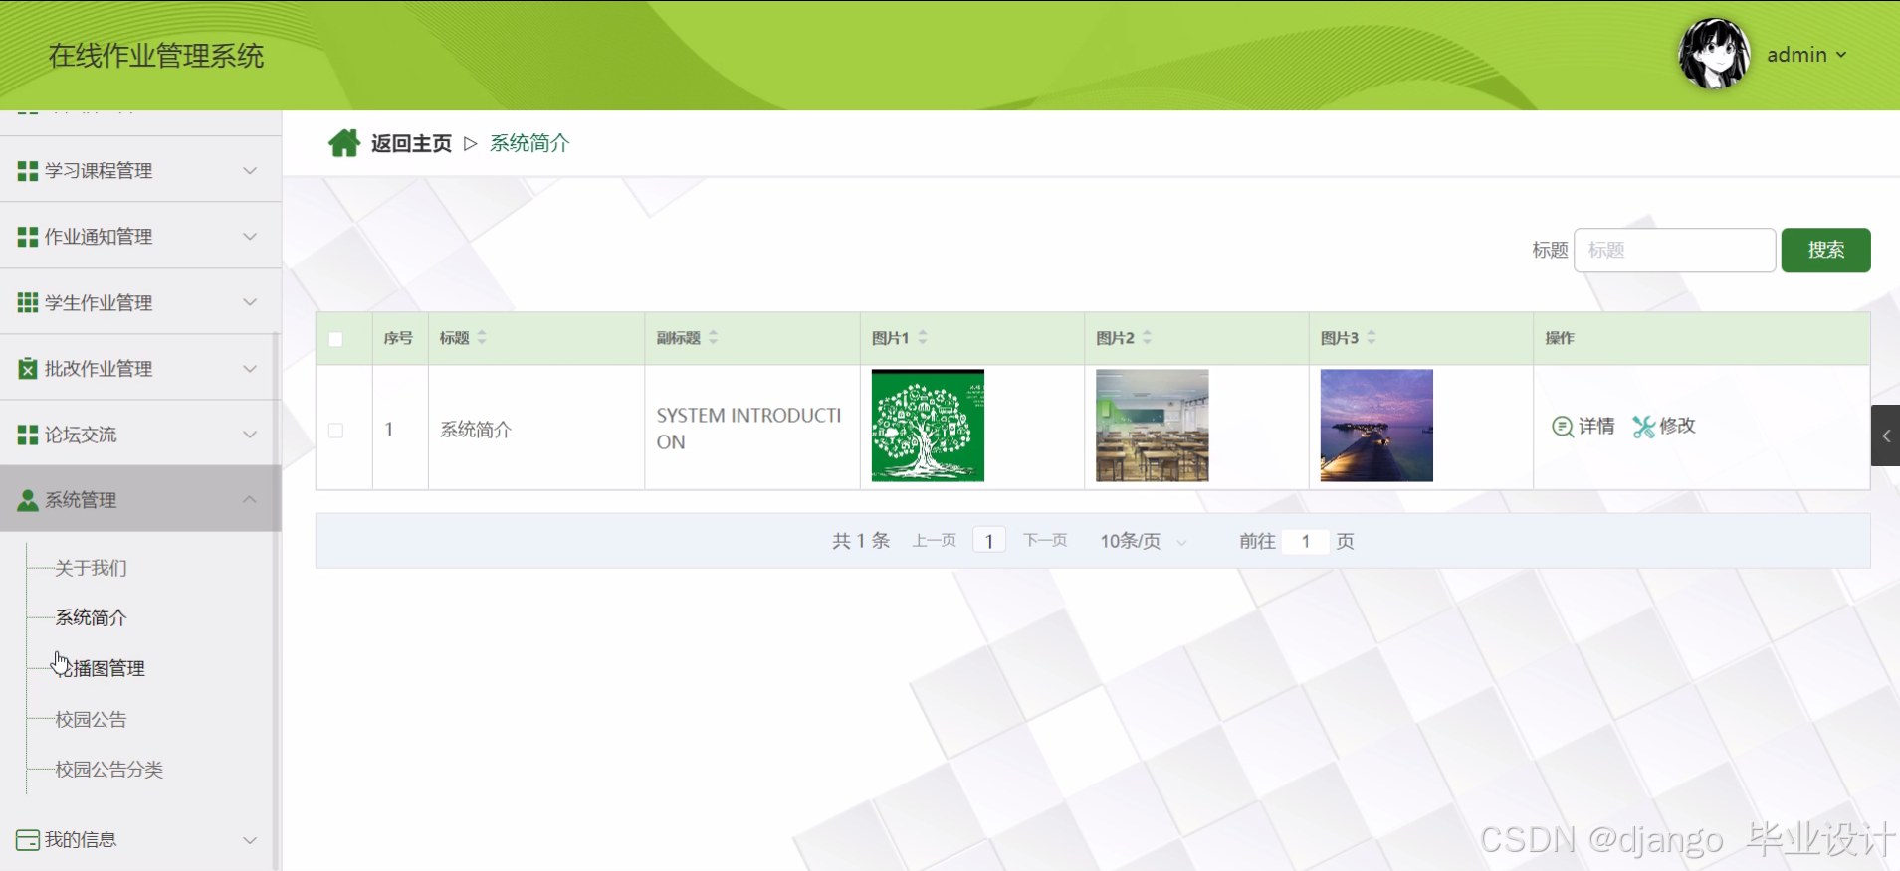Click the 序号 column header
The height and width of the screenshot is (871, 1900).
click(398, 338)
